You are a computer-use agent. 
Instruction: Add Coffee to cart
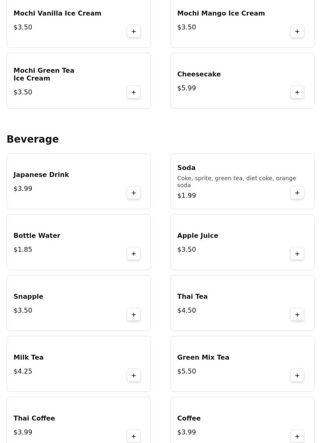point(297,436)
